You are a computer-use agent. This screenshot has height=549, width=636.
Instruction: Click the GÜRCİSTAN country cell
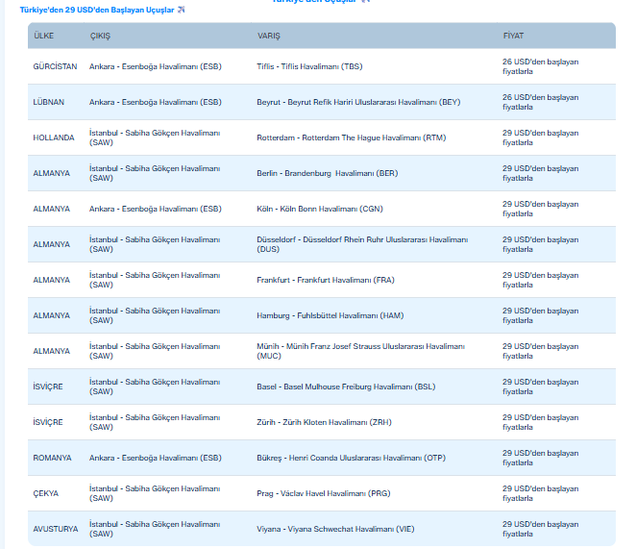[55, 66]
